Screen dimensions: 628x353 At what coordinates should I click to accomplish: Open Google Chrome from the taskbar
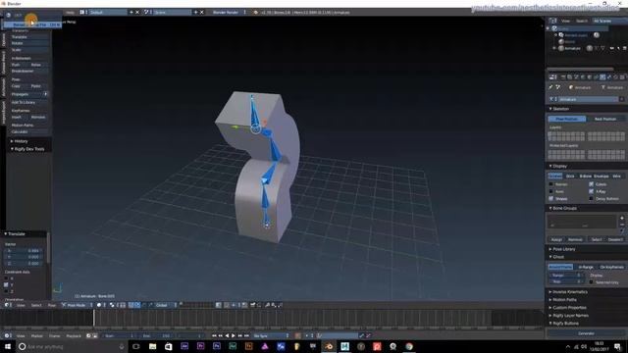tap(409, 346)
